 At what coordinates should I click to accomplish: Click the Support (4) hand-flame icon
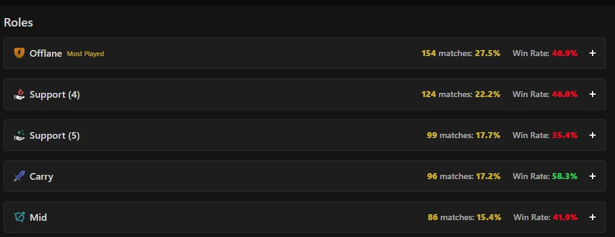point(19,94)
